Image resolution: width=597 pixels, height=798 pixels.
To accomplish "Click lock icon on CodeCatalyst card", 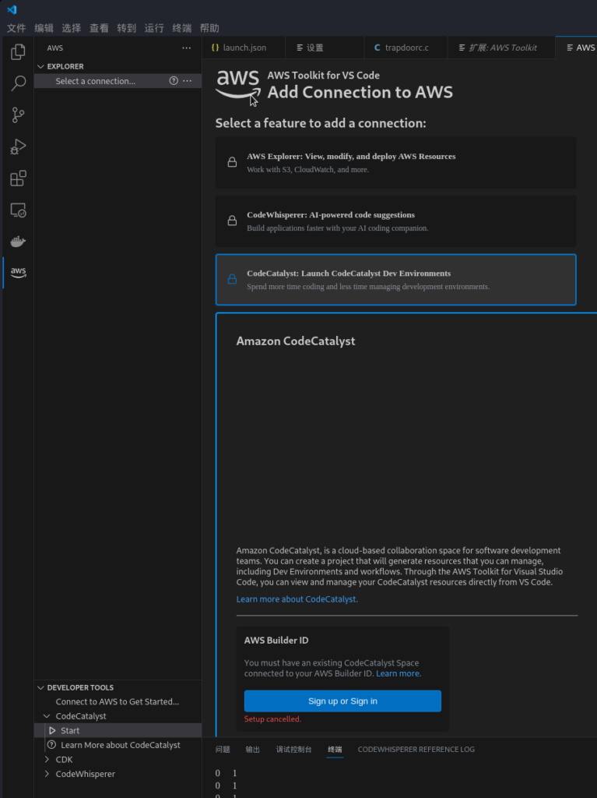I will pyautogui.click(x=232, y=280).
